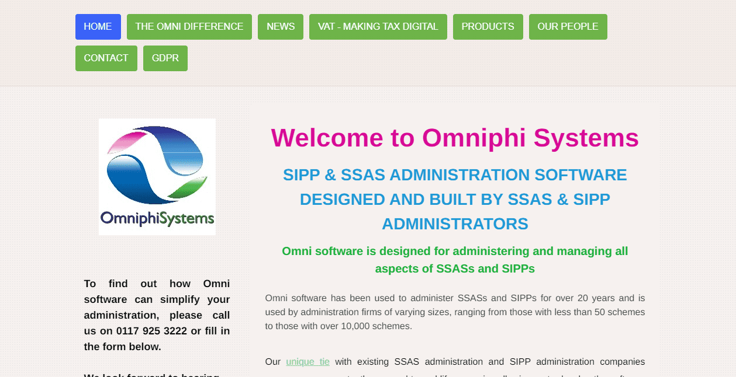Open the PRODUCTS page
The image size is (736, 377).
tap(488, 27)
